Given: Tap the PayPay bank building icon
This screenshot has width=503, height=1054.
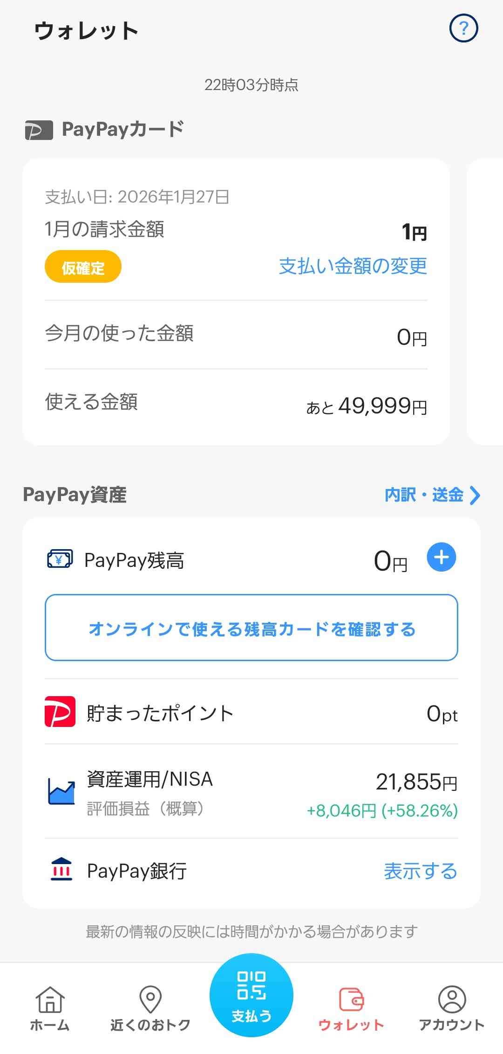Looking at the screenshot, I should pos(61,870).
